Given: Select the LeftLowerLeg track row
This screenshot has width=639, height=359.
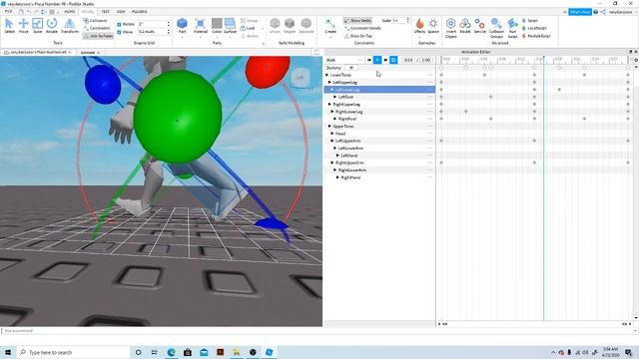Looking at the screenshot, I should (379, 90).
